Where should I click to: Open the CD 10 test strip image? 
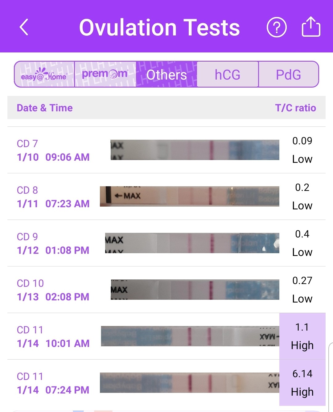click(195, 290)
